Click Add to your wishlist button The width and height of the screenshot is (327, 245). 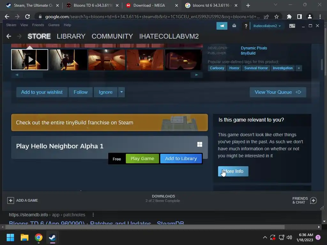pyautogui.click(x=42, y=92)
